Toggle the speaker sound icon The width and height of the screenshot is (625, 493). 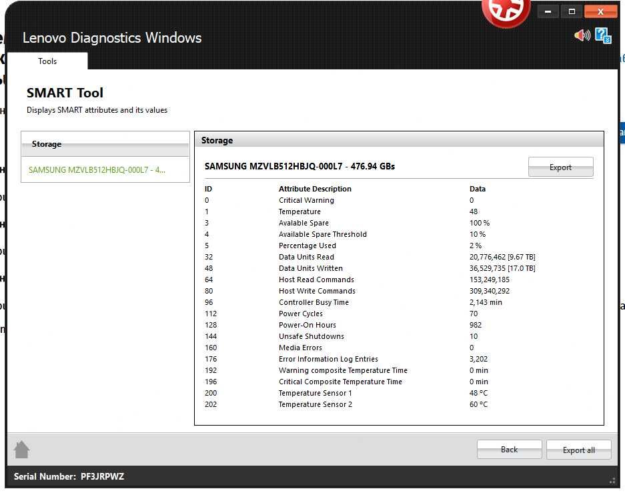click(582, 35)
